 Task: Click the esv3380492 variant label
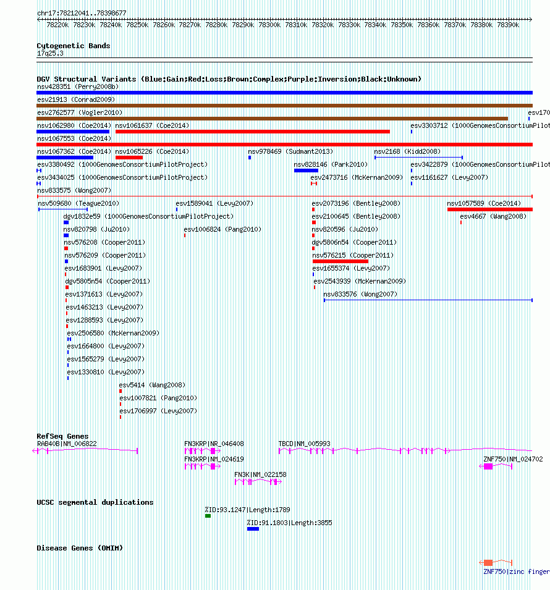[122, 164]
